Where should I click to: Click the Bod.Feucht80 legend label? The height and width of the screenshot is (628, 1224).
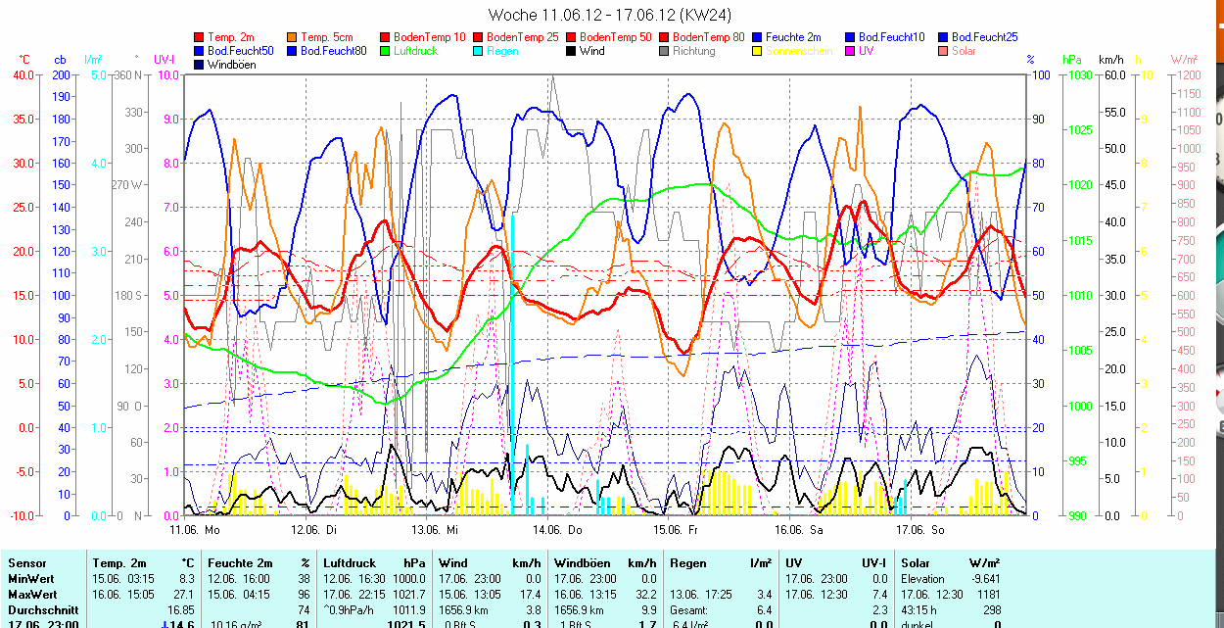pos(333,51)
